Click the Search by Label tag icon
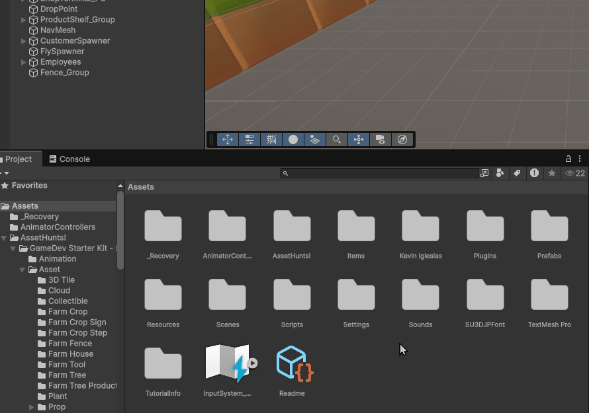Image resolution: width=589 pixels, height=413 pixels. coord(517,173)
